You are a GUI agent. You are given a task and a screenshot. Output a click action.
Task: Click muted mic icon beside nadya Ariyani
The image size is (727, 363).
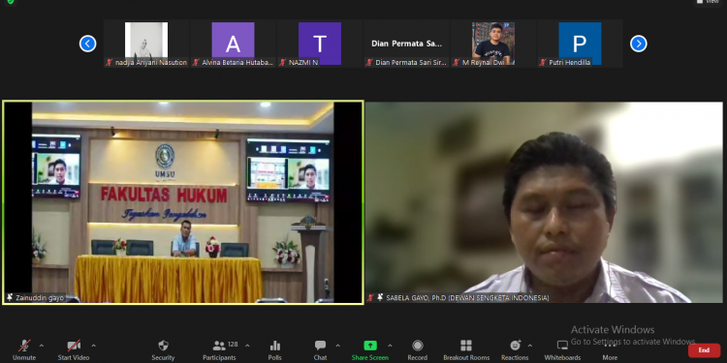tap(110, 63)
